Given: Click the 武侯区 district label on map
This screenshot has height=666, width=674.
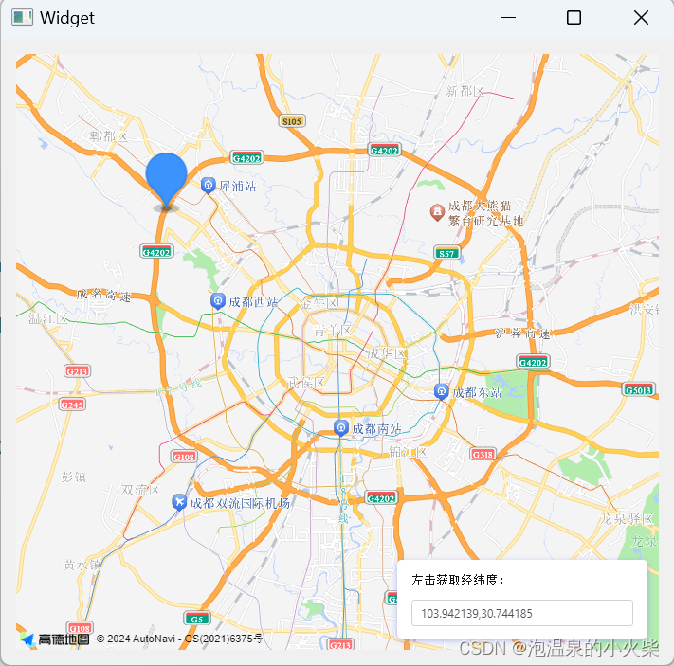Looking at the screenshot, I should pos(305,382).
